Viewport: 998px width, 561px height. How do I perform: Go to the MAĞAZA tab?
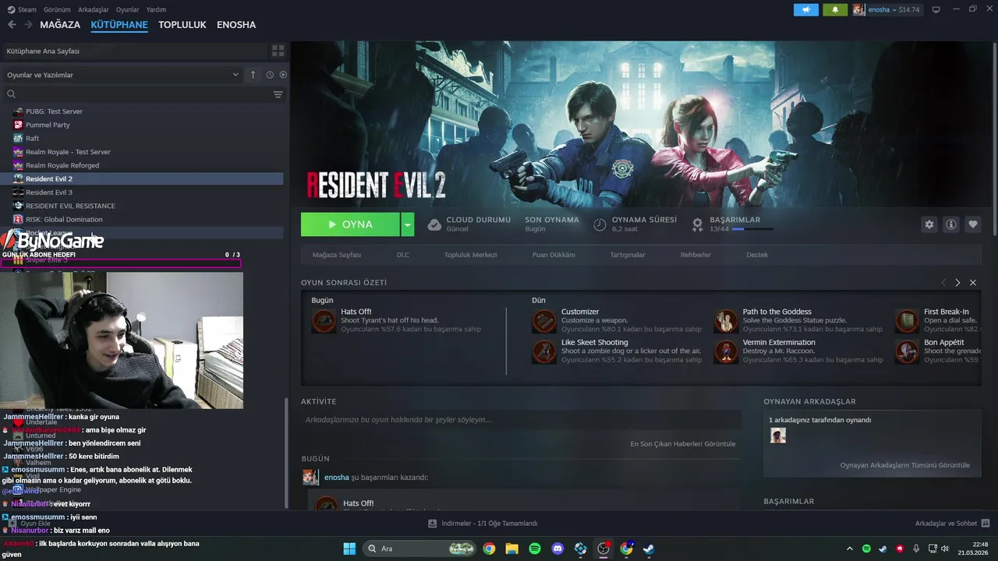(60, 25)
